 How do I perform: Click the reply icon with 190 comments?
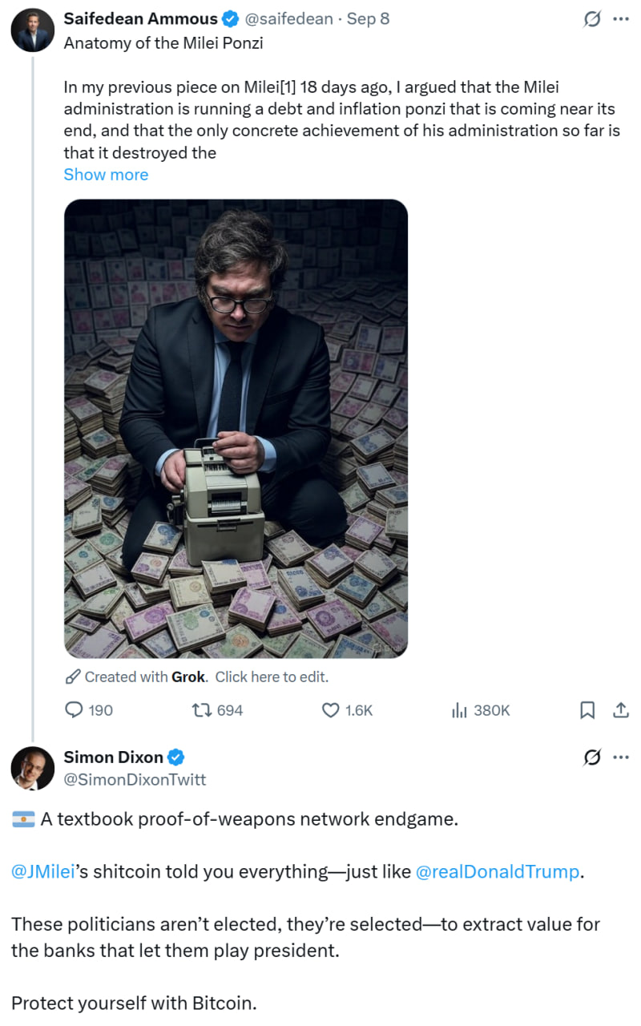tap(75, 710)
